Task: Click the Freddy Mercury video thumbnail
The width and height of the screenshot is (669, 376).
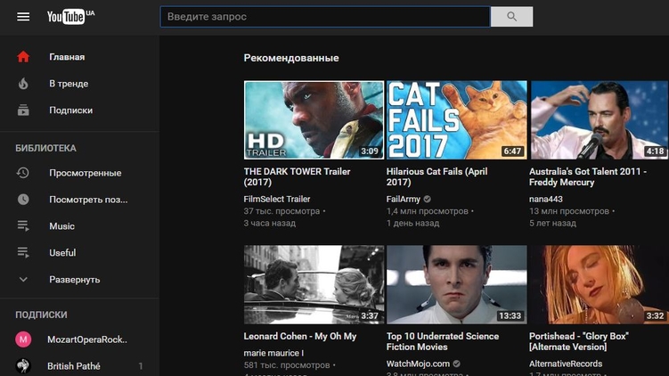Action: 599,119
